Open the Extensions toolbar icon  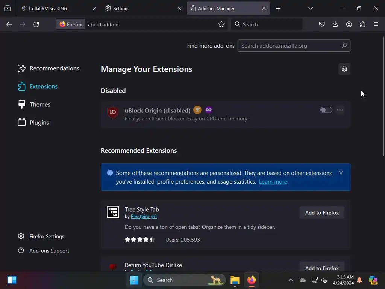tap(362, 24)
